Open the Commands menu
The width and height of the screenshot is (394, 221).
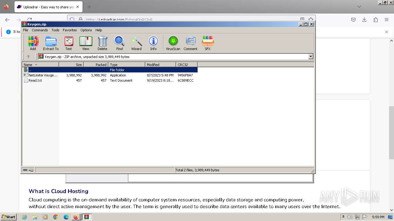click(x=40, y=30)
